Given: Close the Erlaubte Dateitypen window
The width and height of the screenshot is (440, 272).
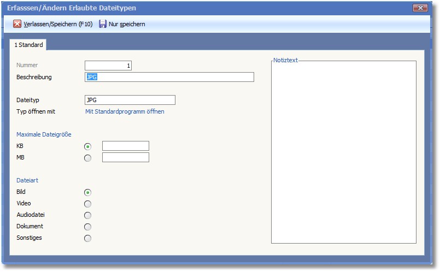Looking at the screenshot, I should click(419, 8).
